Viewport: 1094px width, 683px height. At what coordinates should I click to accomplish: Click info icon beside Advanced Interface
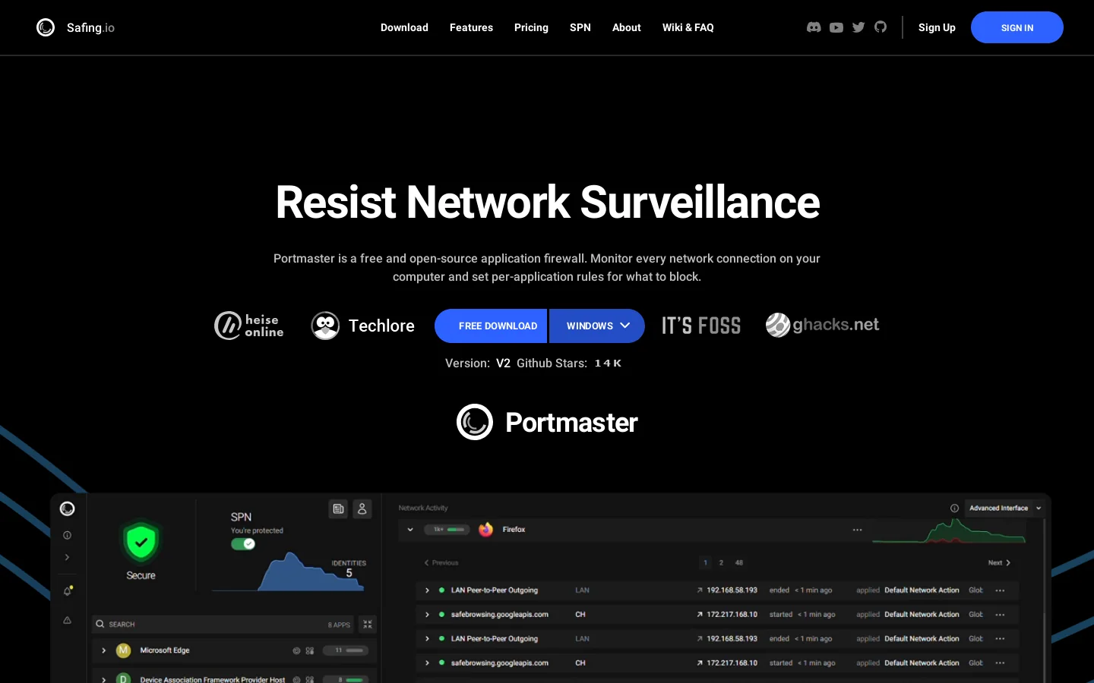pos(954,508)
